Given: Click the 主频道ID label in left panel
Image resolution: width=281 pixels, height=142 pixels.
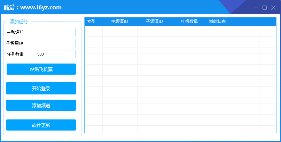Looking at the screenshot, I should (x=15, y=32).
